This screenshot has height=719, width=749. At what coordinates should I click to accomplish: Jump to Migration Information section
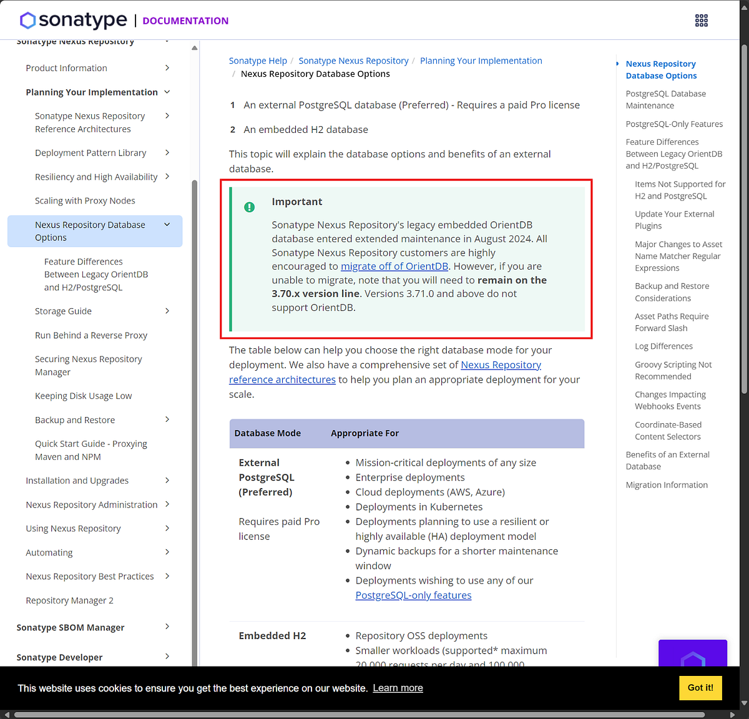[667, 485]
